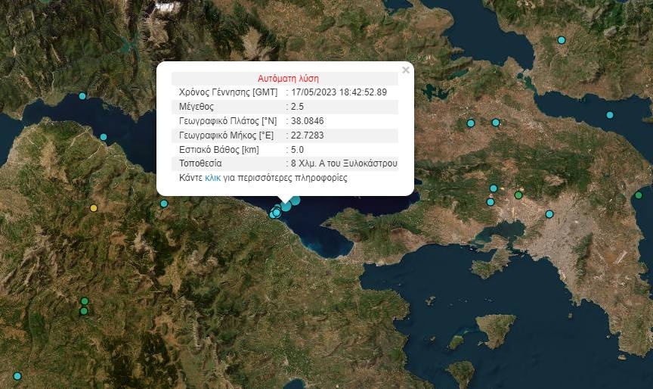Screen dimensions: 653x389
Task: Click the cyan marker on the gulf's north shore
Action: tap(82, 96)
